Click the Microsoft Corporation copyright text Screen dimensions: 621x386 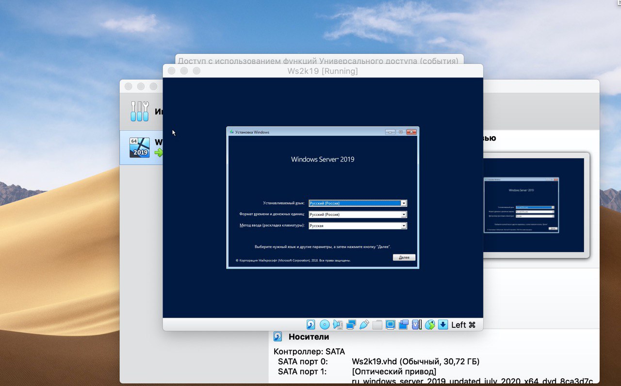point(293,260)
